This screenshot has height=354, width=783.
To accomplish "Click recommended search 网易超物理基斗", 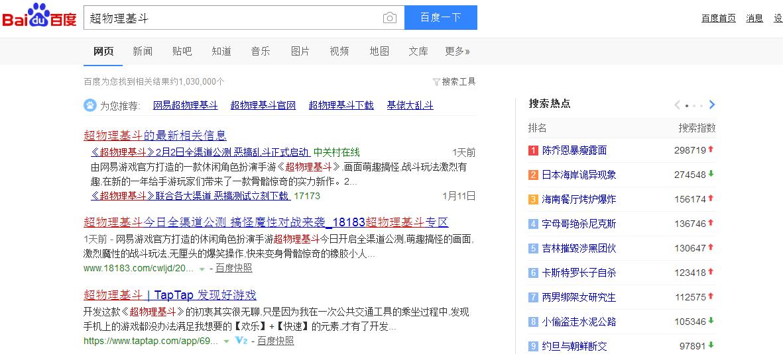I will [x=185, y=105].
